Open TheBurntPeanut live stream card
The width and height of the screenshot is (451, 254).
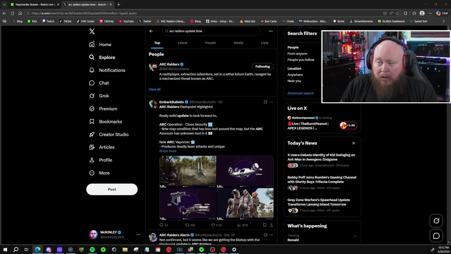click(322, 123)
